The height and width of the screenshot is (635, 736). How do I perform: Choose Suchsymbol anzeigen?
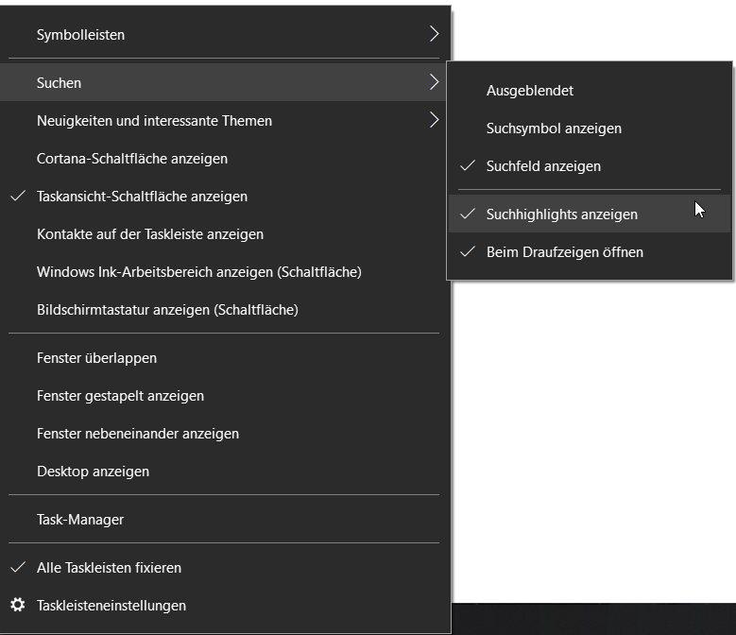coord(590,129)
